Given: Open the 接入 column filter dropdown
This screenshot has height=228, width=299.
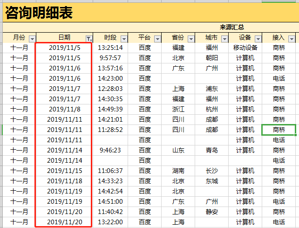Looking at the screenshot, I should coord(292,39).
